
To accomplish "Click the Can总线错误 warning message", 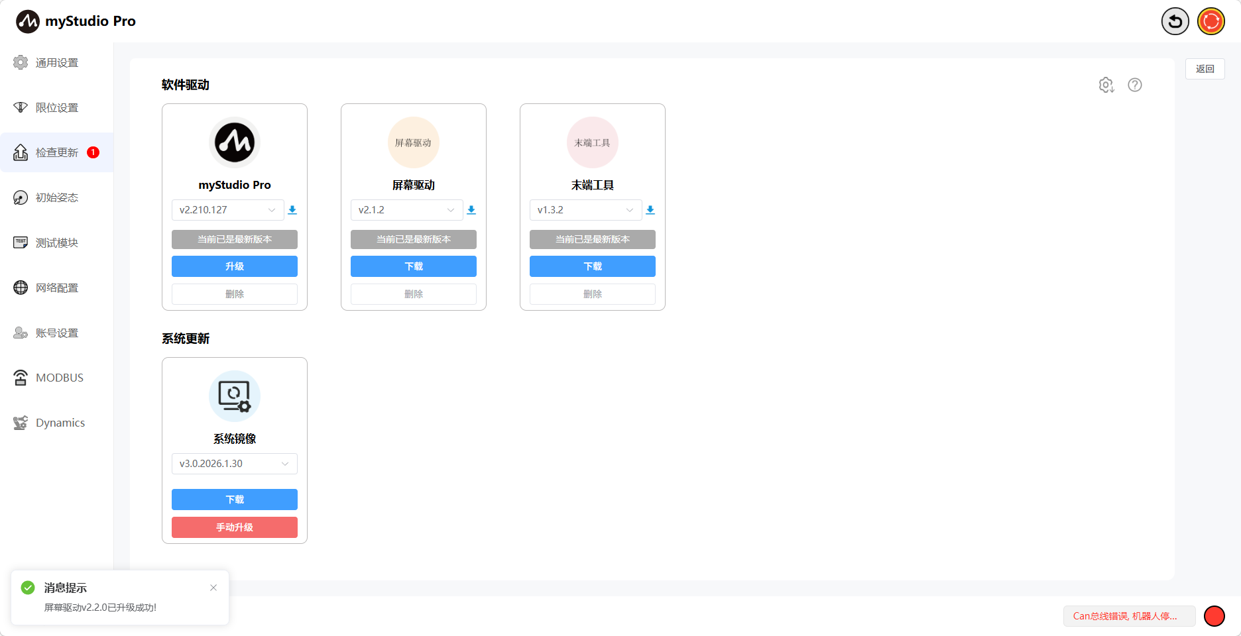I will pyautogui.click(x=1128, y=616).
